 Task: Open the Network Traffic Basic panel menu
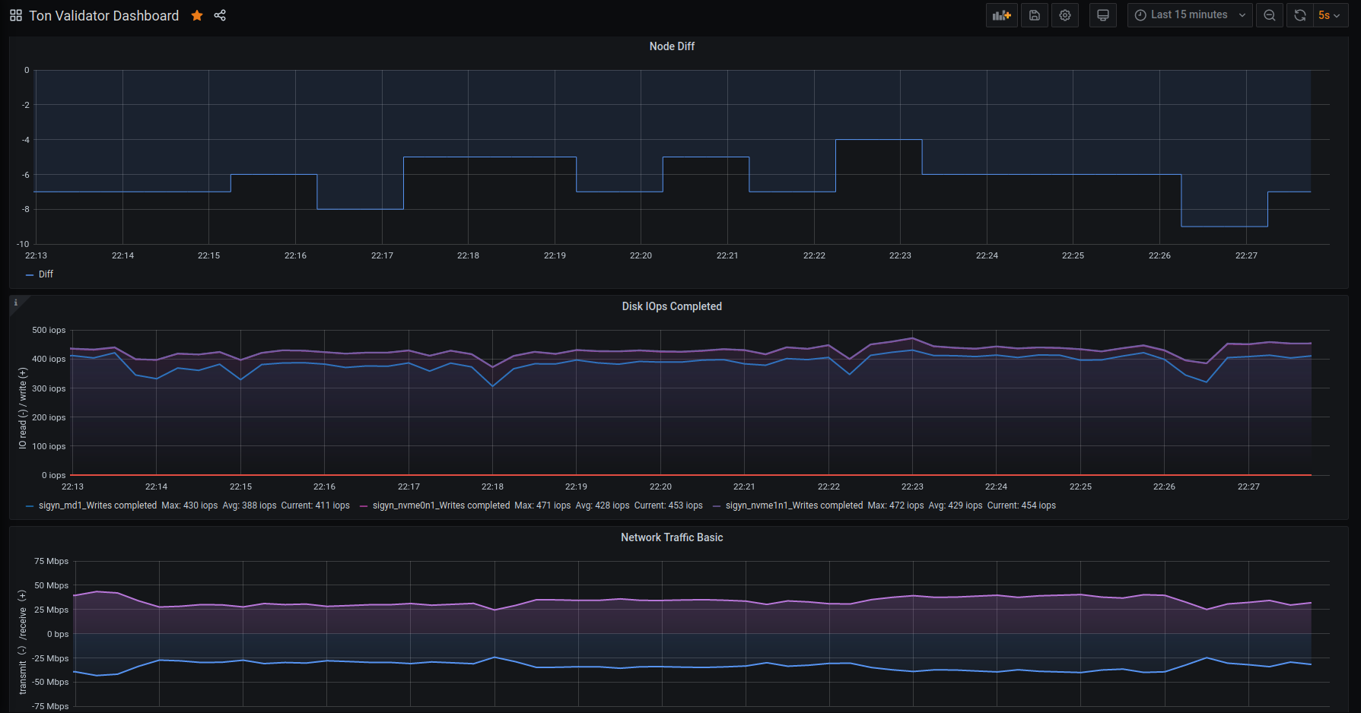[x=672, y=537]
